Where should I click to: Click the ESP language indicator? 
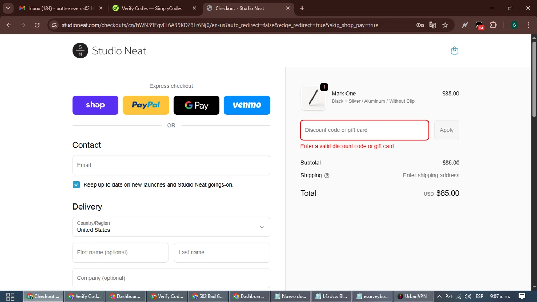[479, 297]
